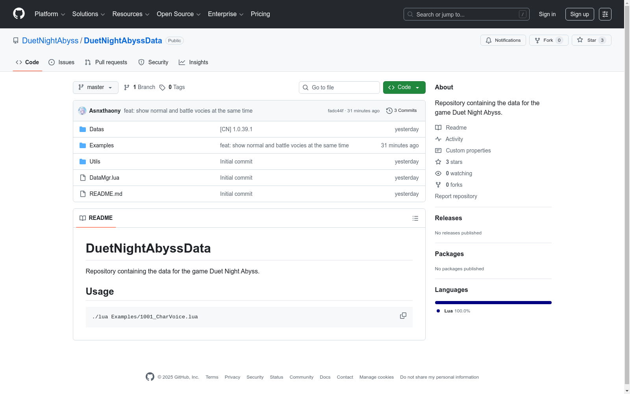630x394 pixels.
Task: Click the eye icon beside 0 watching
Action: click(x=438, y=173)
